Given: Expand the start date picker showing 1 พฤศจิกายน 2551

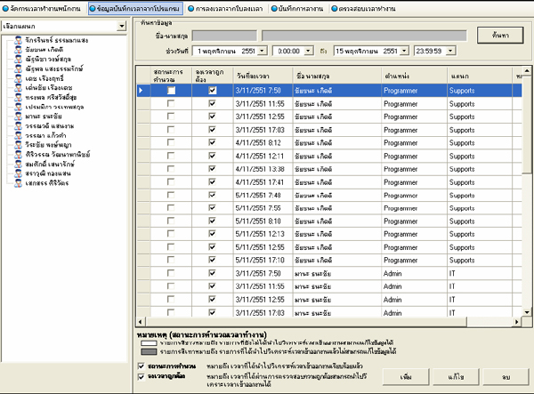Looking at the screenshot, I should point(260,52).
